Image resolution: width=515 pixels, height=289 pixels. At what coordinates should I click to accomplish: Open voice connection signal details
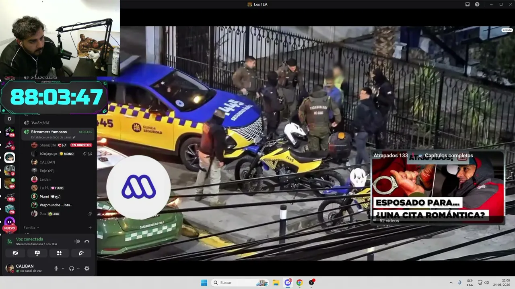[x=10, y=242]
